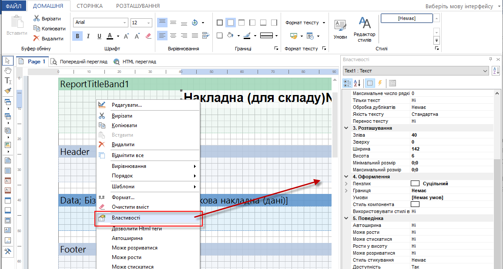
Task: Collapse the 3. Розташування property group
Action: (x=346, y=128)
